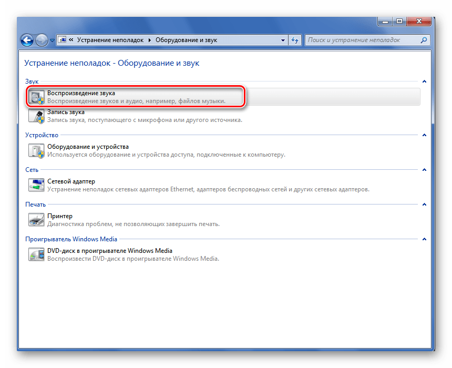The width and height of the screenshot is (452, 368).
Task: Click the Hardware and Devices icon
Action: coord(36,150)
